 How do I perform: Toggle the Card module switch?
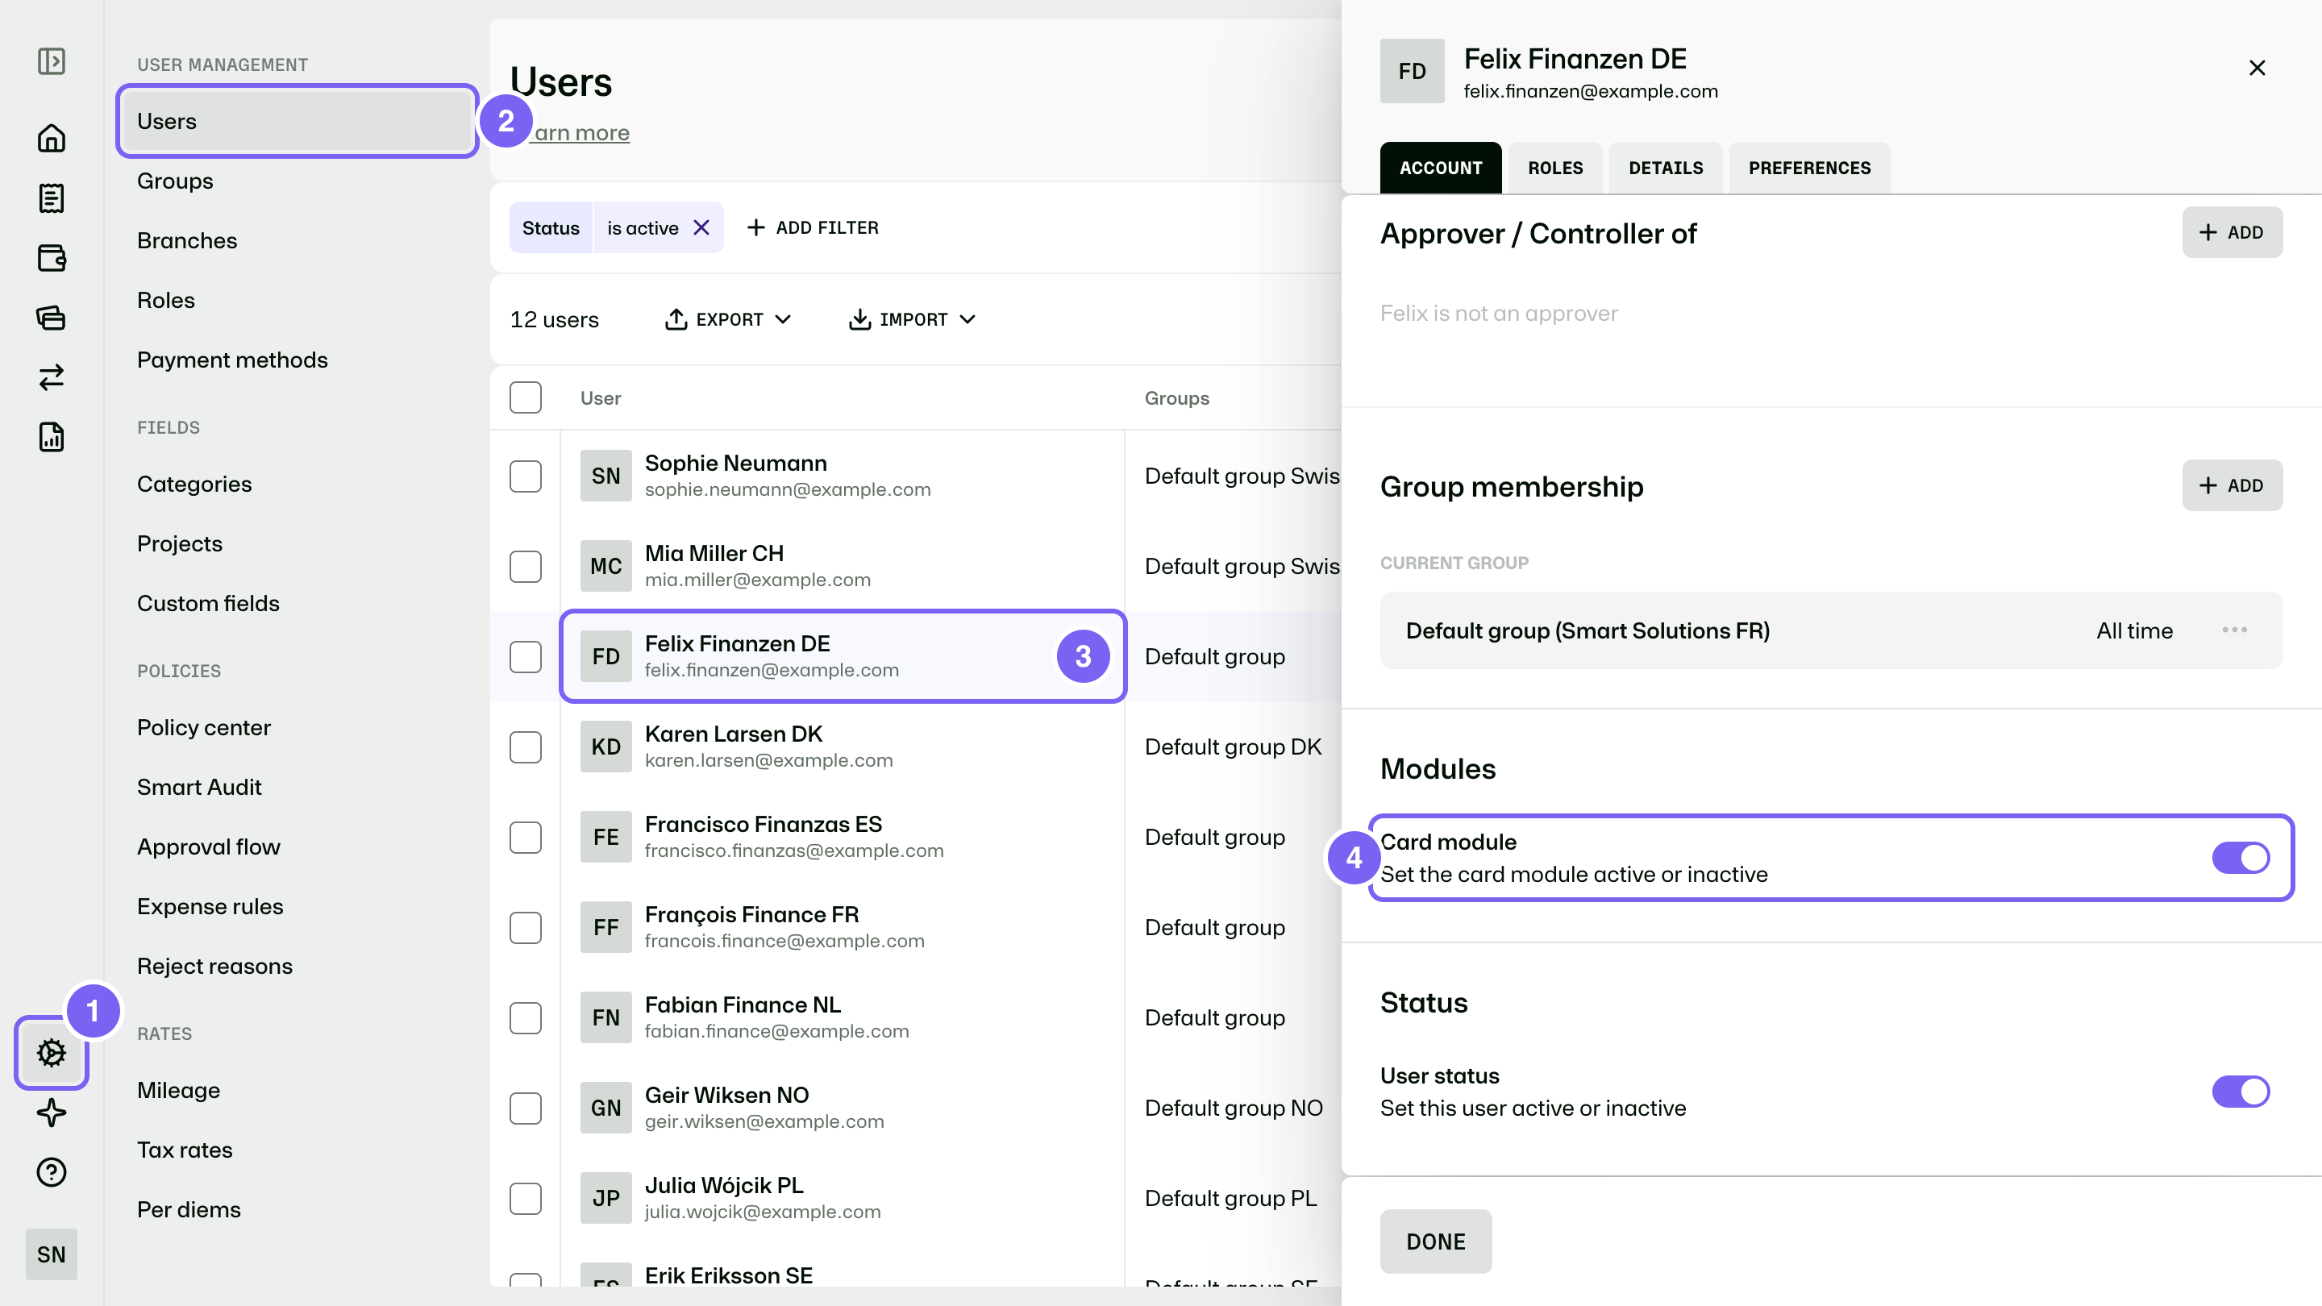(2241, 858)
